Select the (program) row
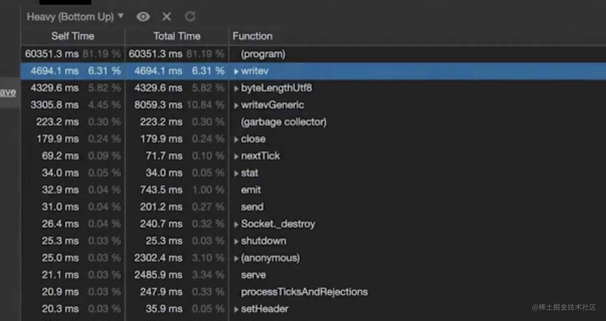 coord(263,54)
